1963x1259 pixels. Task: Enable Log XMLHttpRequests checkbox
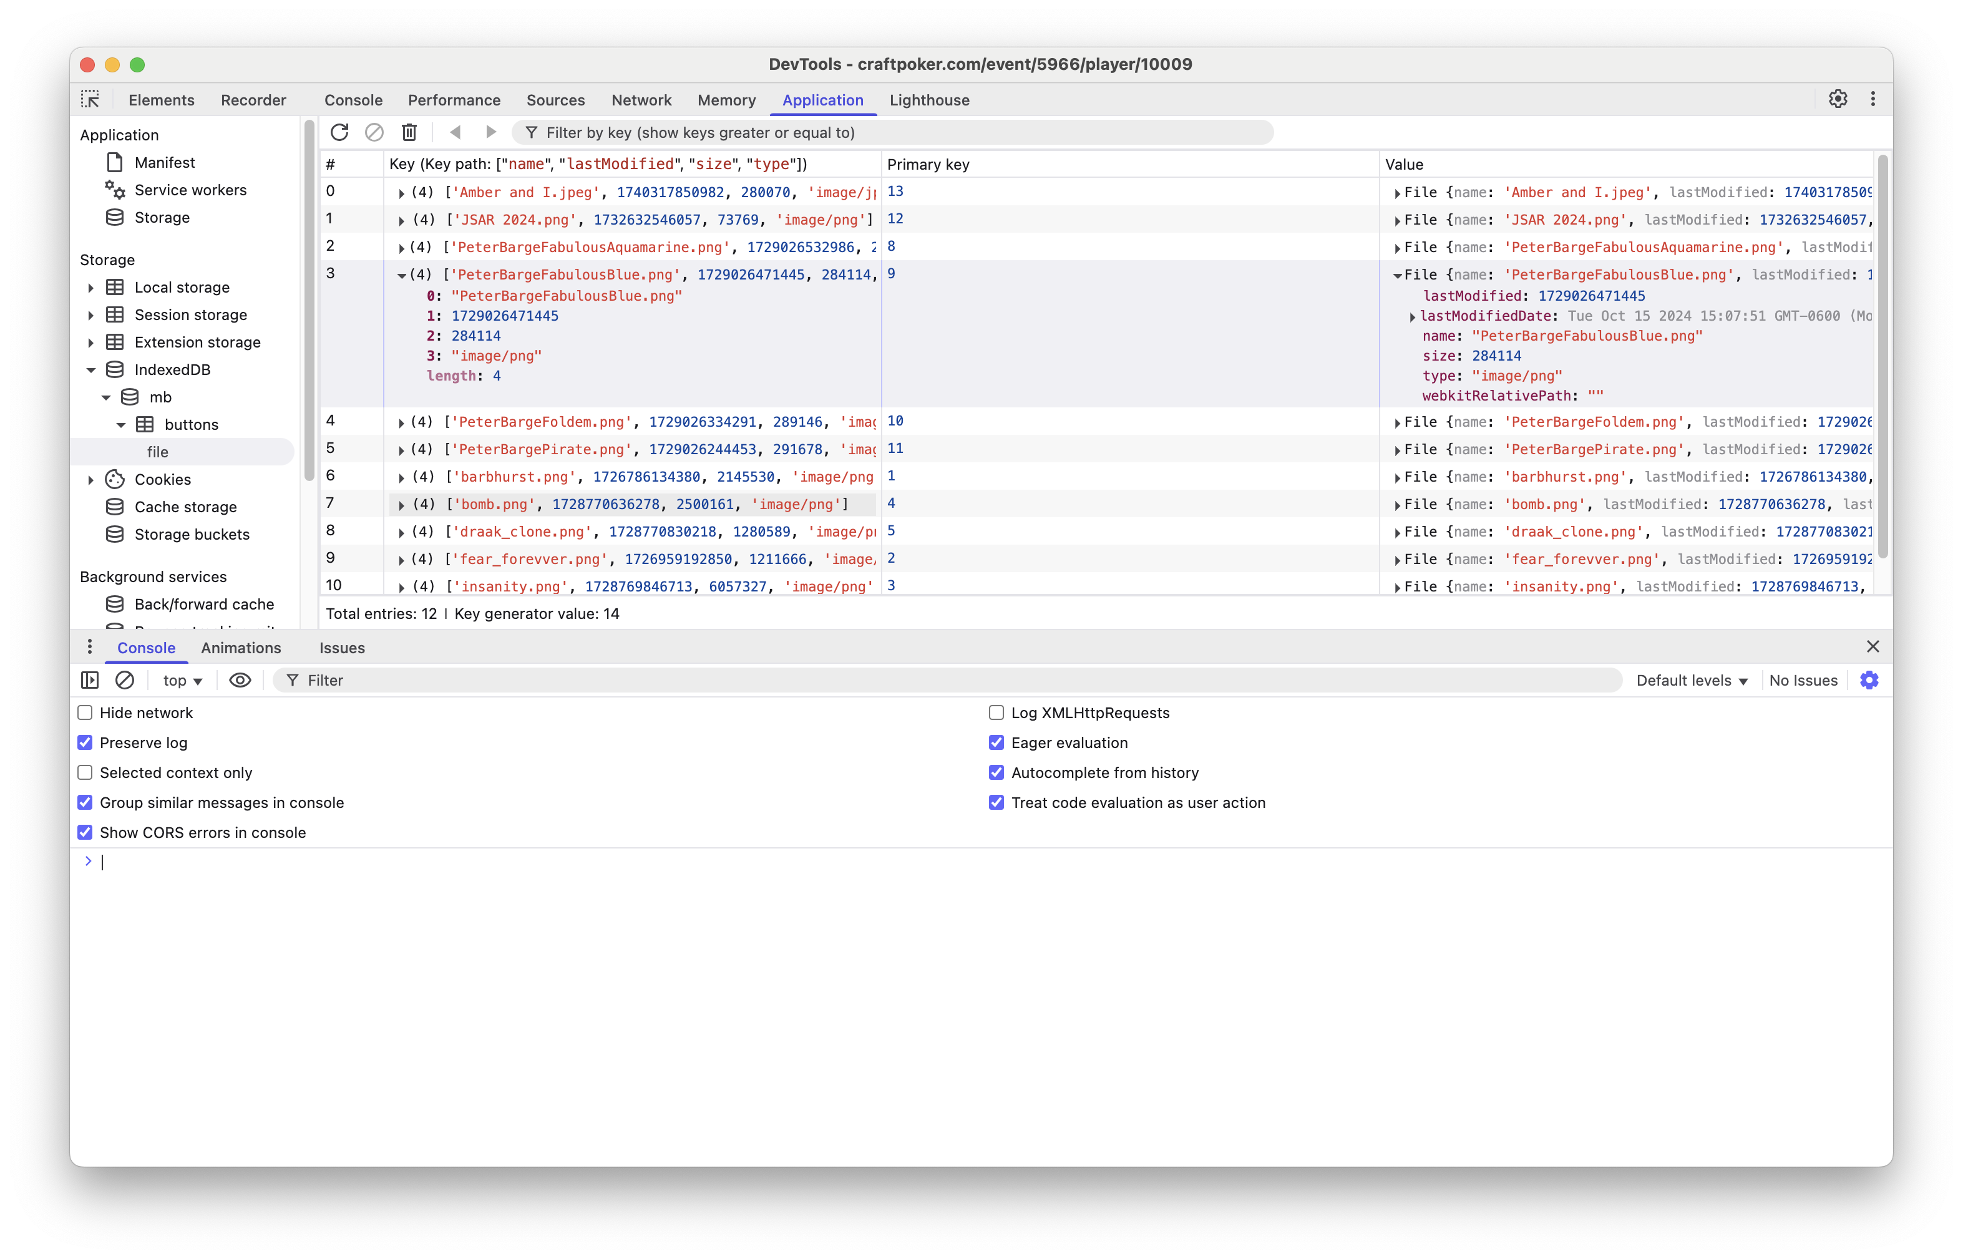(x=996, y=713)
